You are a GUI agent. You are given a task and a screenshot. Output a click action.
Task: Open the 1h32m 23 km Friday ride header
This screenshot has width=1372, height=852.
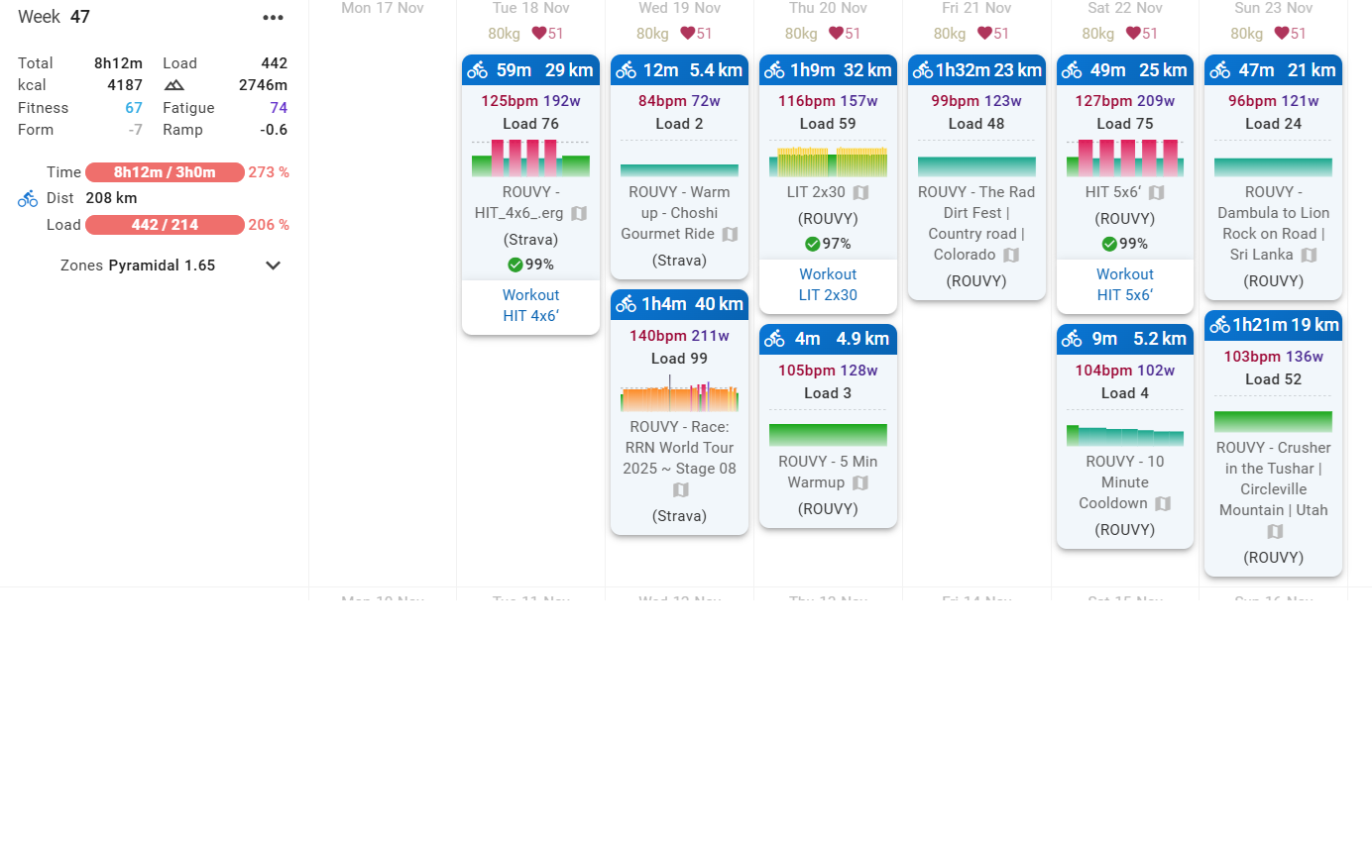976,70
